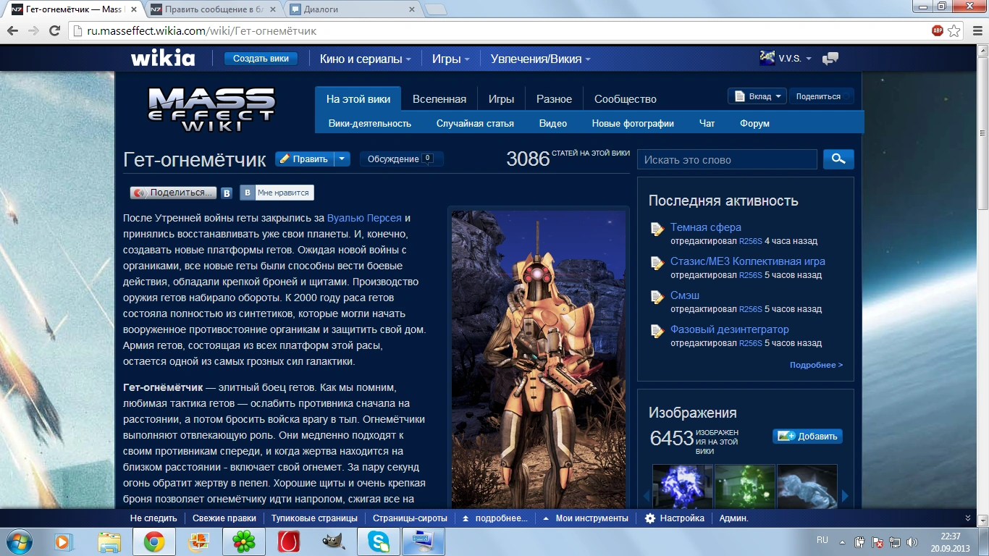Click the search magnifier button
Image resolution: width=989 pixels, height=556 pixels.
[838, 159]
